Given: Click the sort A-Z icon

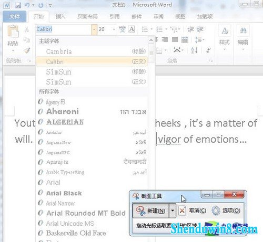Looking at the screenshot, I should [x=194, y=50].
